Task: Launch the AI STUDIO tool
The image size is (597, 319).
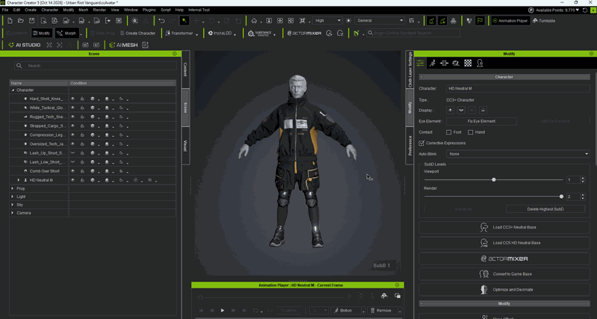Action: pos(25,45)
